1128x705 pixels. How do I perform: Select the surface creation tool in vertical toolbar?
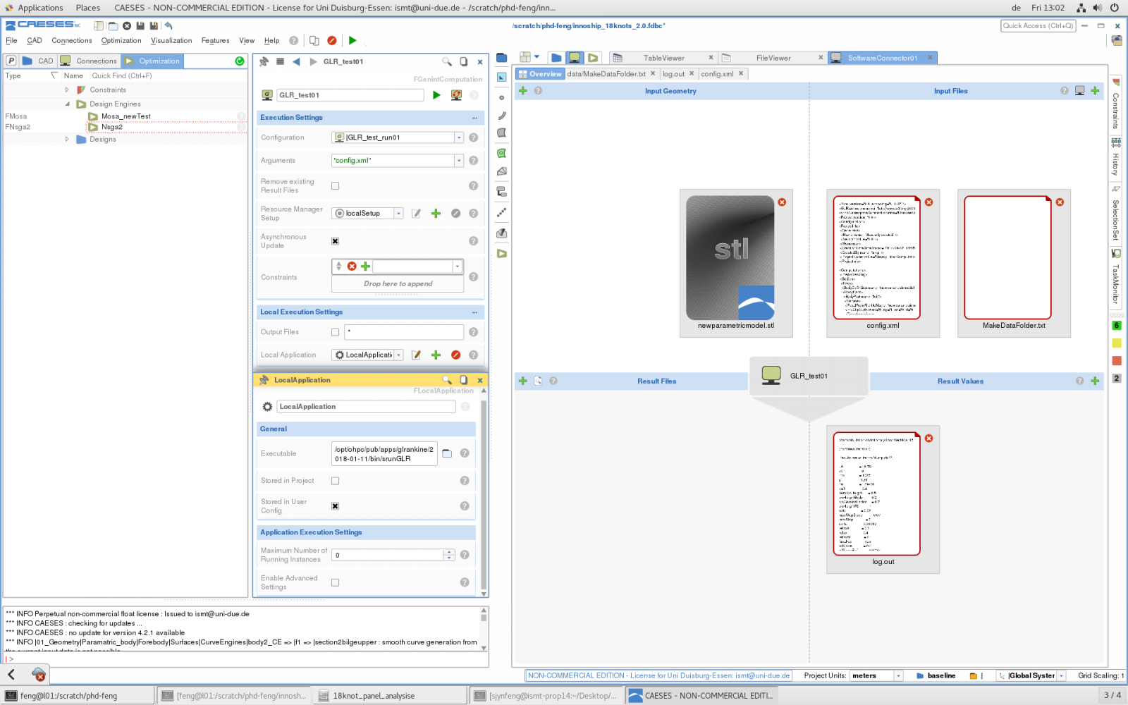(x=502, y=133)
